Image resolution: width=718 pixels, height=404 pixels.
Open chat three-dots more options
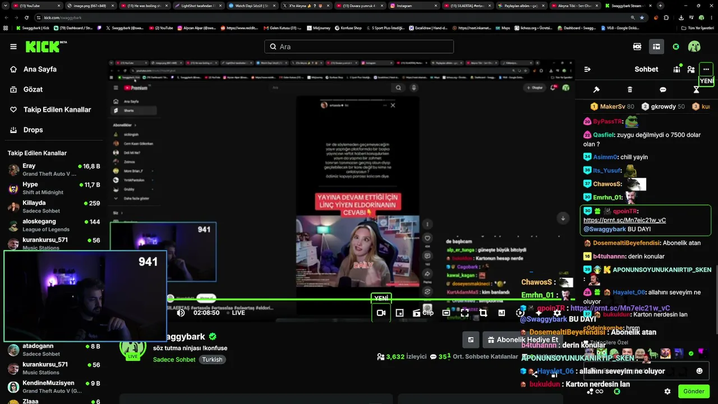(x=706, y=70)
